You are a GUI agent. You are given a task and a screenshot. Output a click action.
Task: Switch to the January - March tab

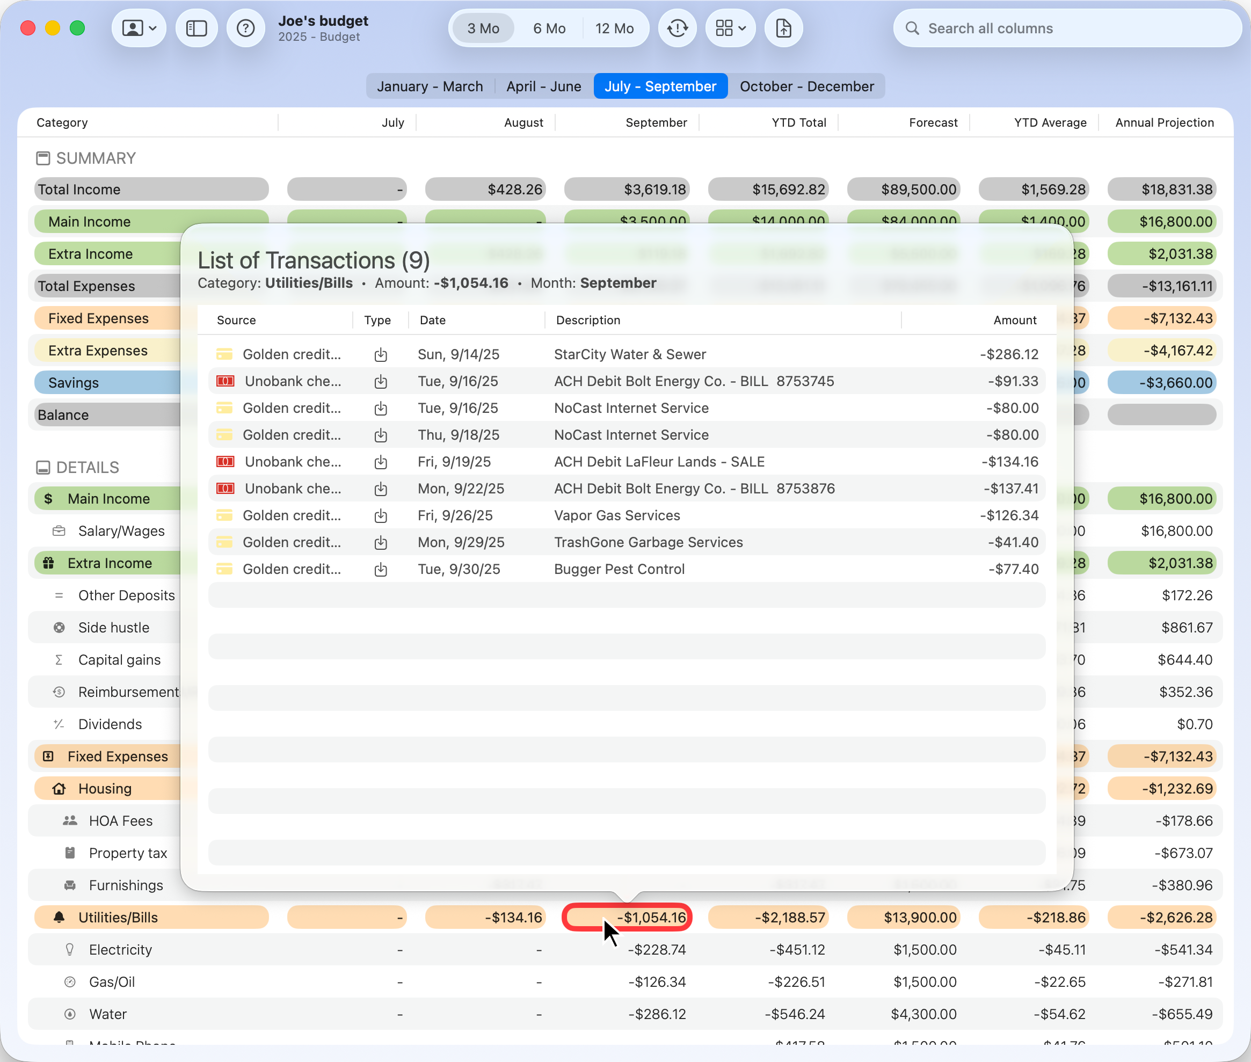click(x=430, y=86)
